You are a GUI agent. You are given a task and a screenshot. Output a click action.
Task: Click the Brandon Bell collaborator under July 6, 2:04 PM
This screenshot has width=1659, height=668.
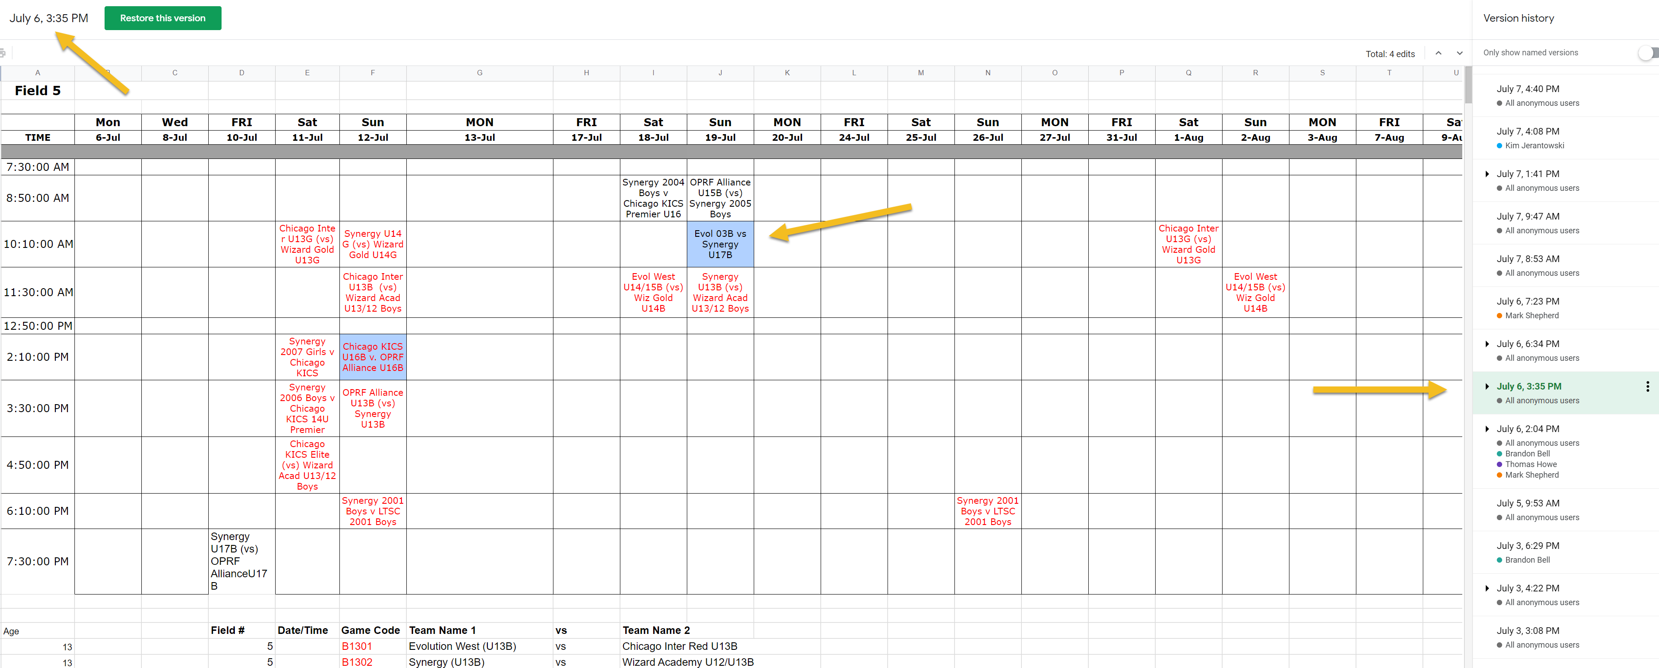(x=1527, y=454)
